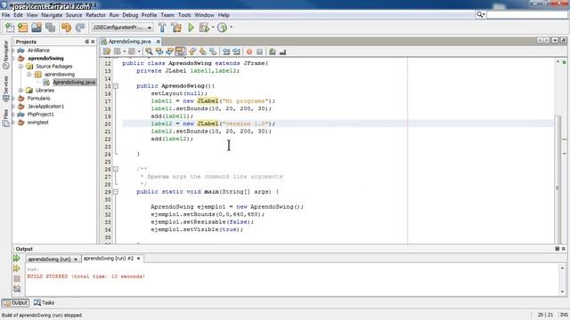Click Find Next Occurrence editor icon
This screenshot has height=320, width=570.
click(x=169, y=52)
